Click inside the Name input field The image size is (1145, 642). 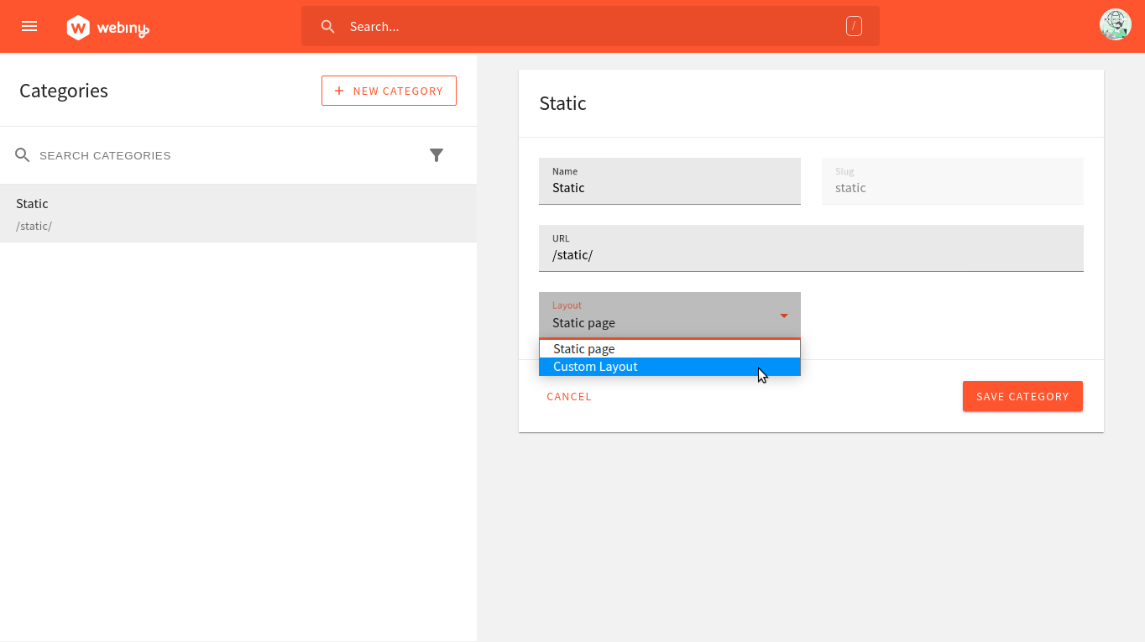coord(669,187)
